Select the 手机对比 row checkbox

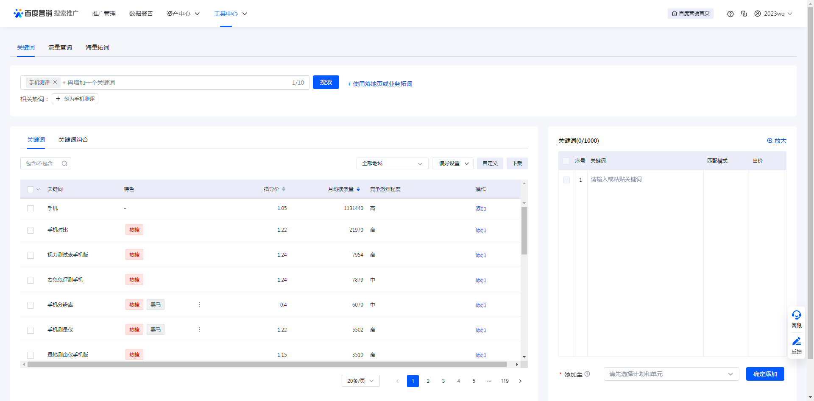click(30, 230)
